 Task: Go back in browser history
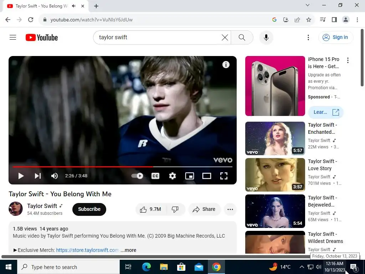(x=8, y=20)
